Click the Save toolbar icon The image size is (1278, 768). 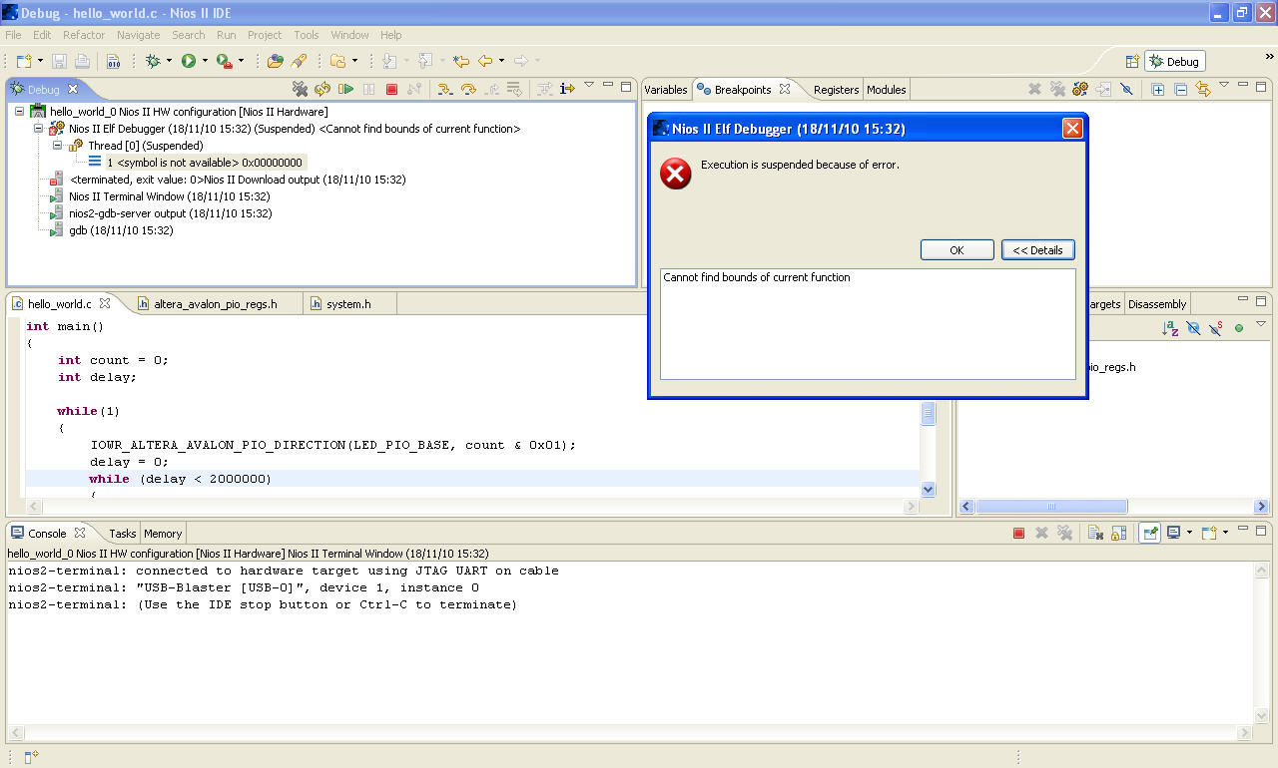click(x=60, y=61)
